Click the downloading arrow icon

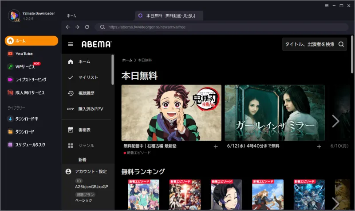click(10, 119)
